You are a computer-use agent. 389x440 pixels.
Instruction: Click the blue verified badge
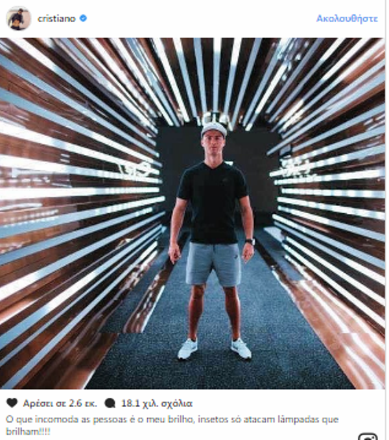tap(84, 19)
